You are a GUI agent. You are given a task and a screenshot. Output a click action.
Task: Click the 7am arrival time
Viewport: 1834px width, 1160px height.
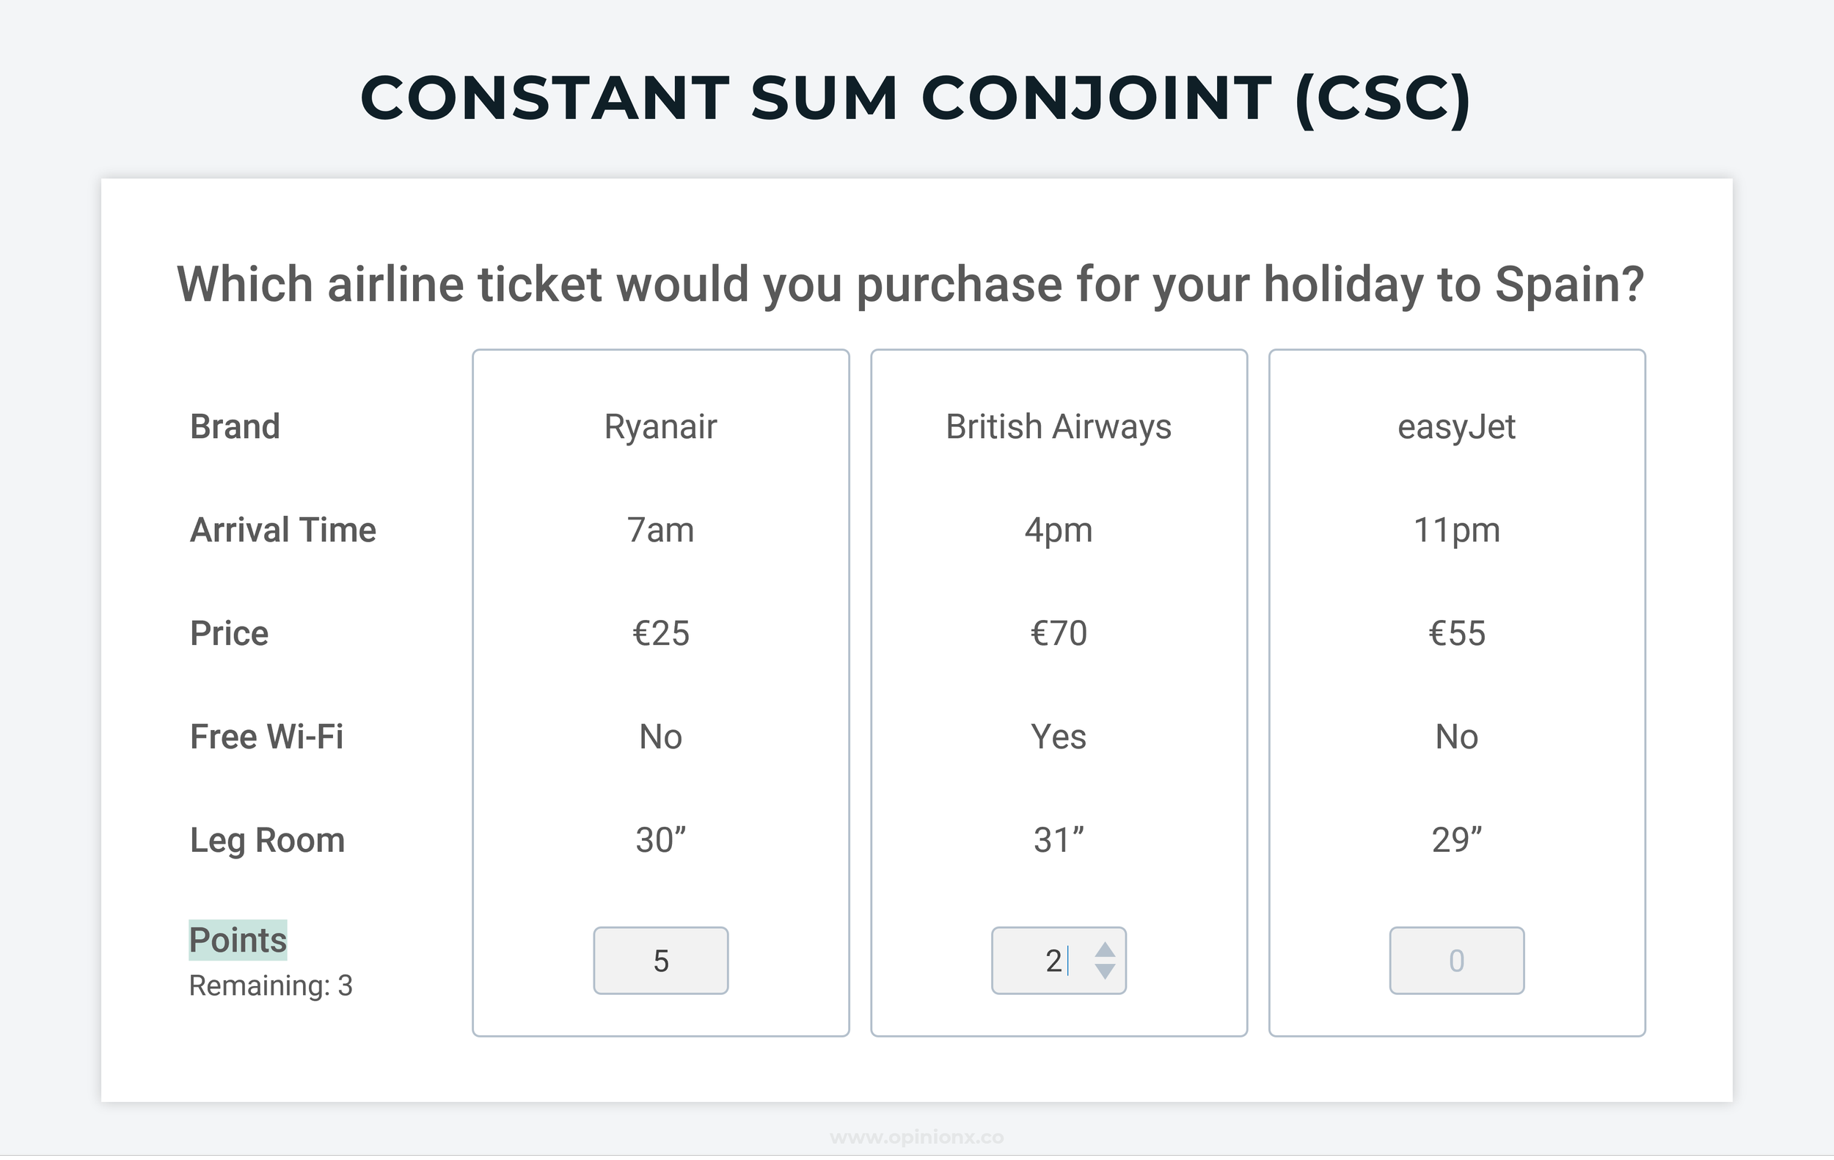point(660,530)
